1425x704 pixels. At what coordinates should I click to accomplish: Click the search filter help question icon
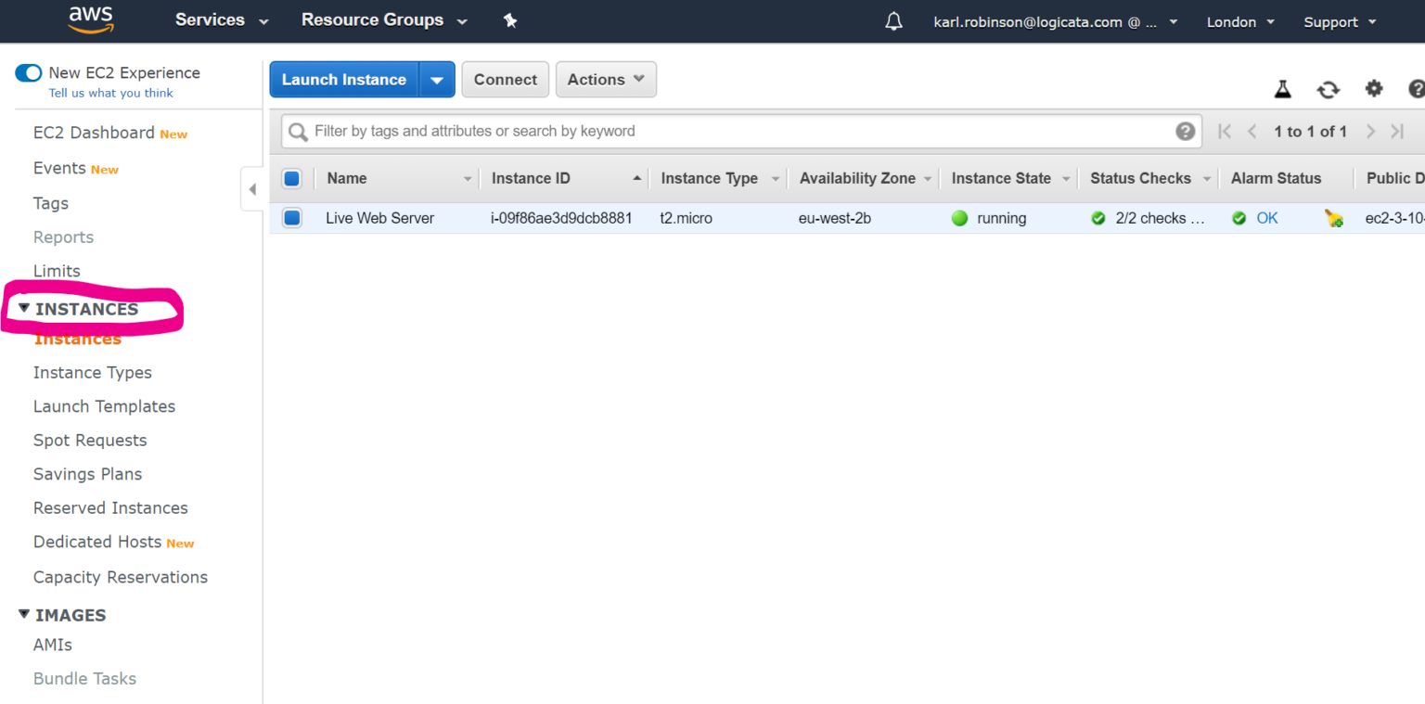(1185, 131)
